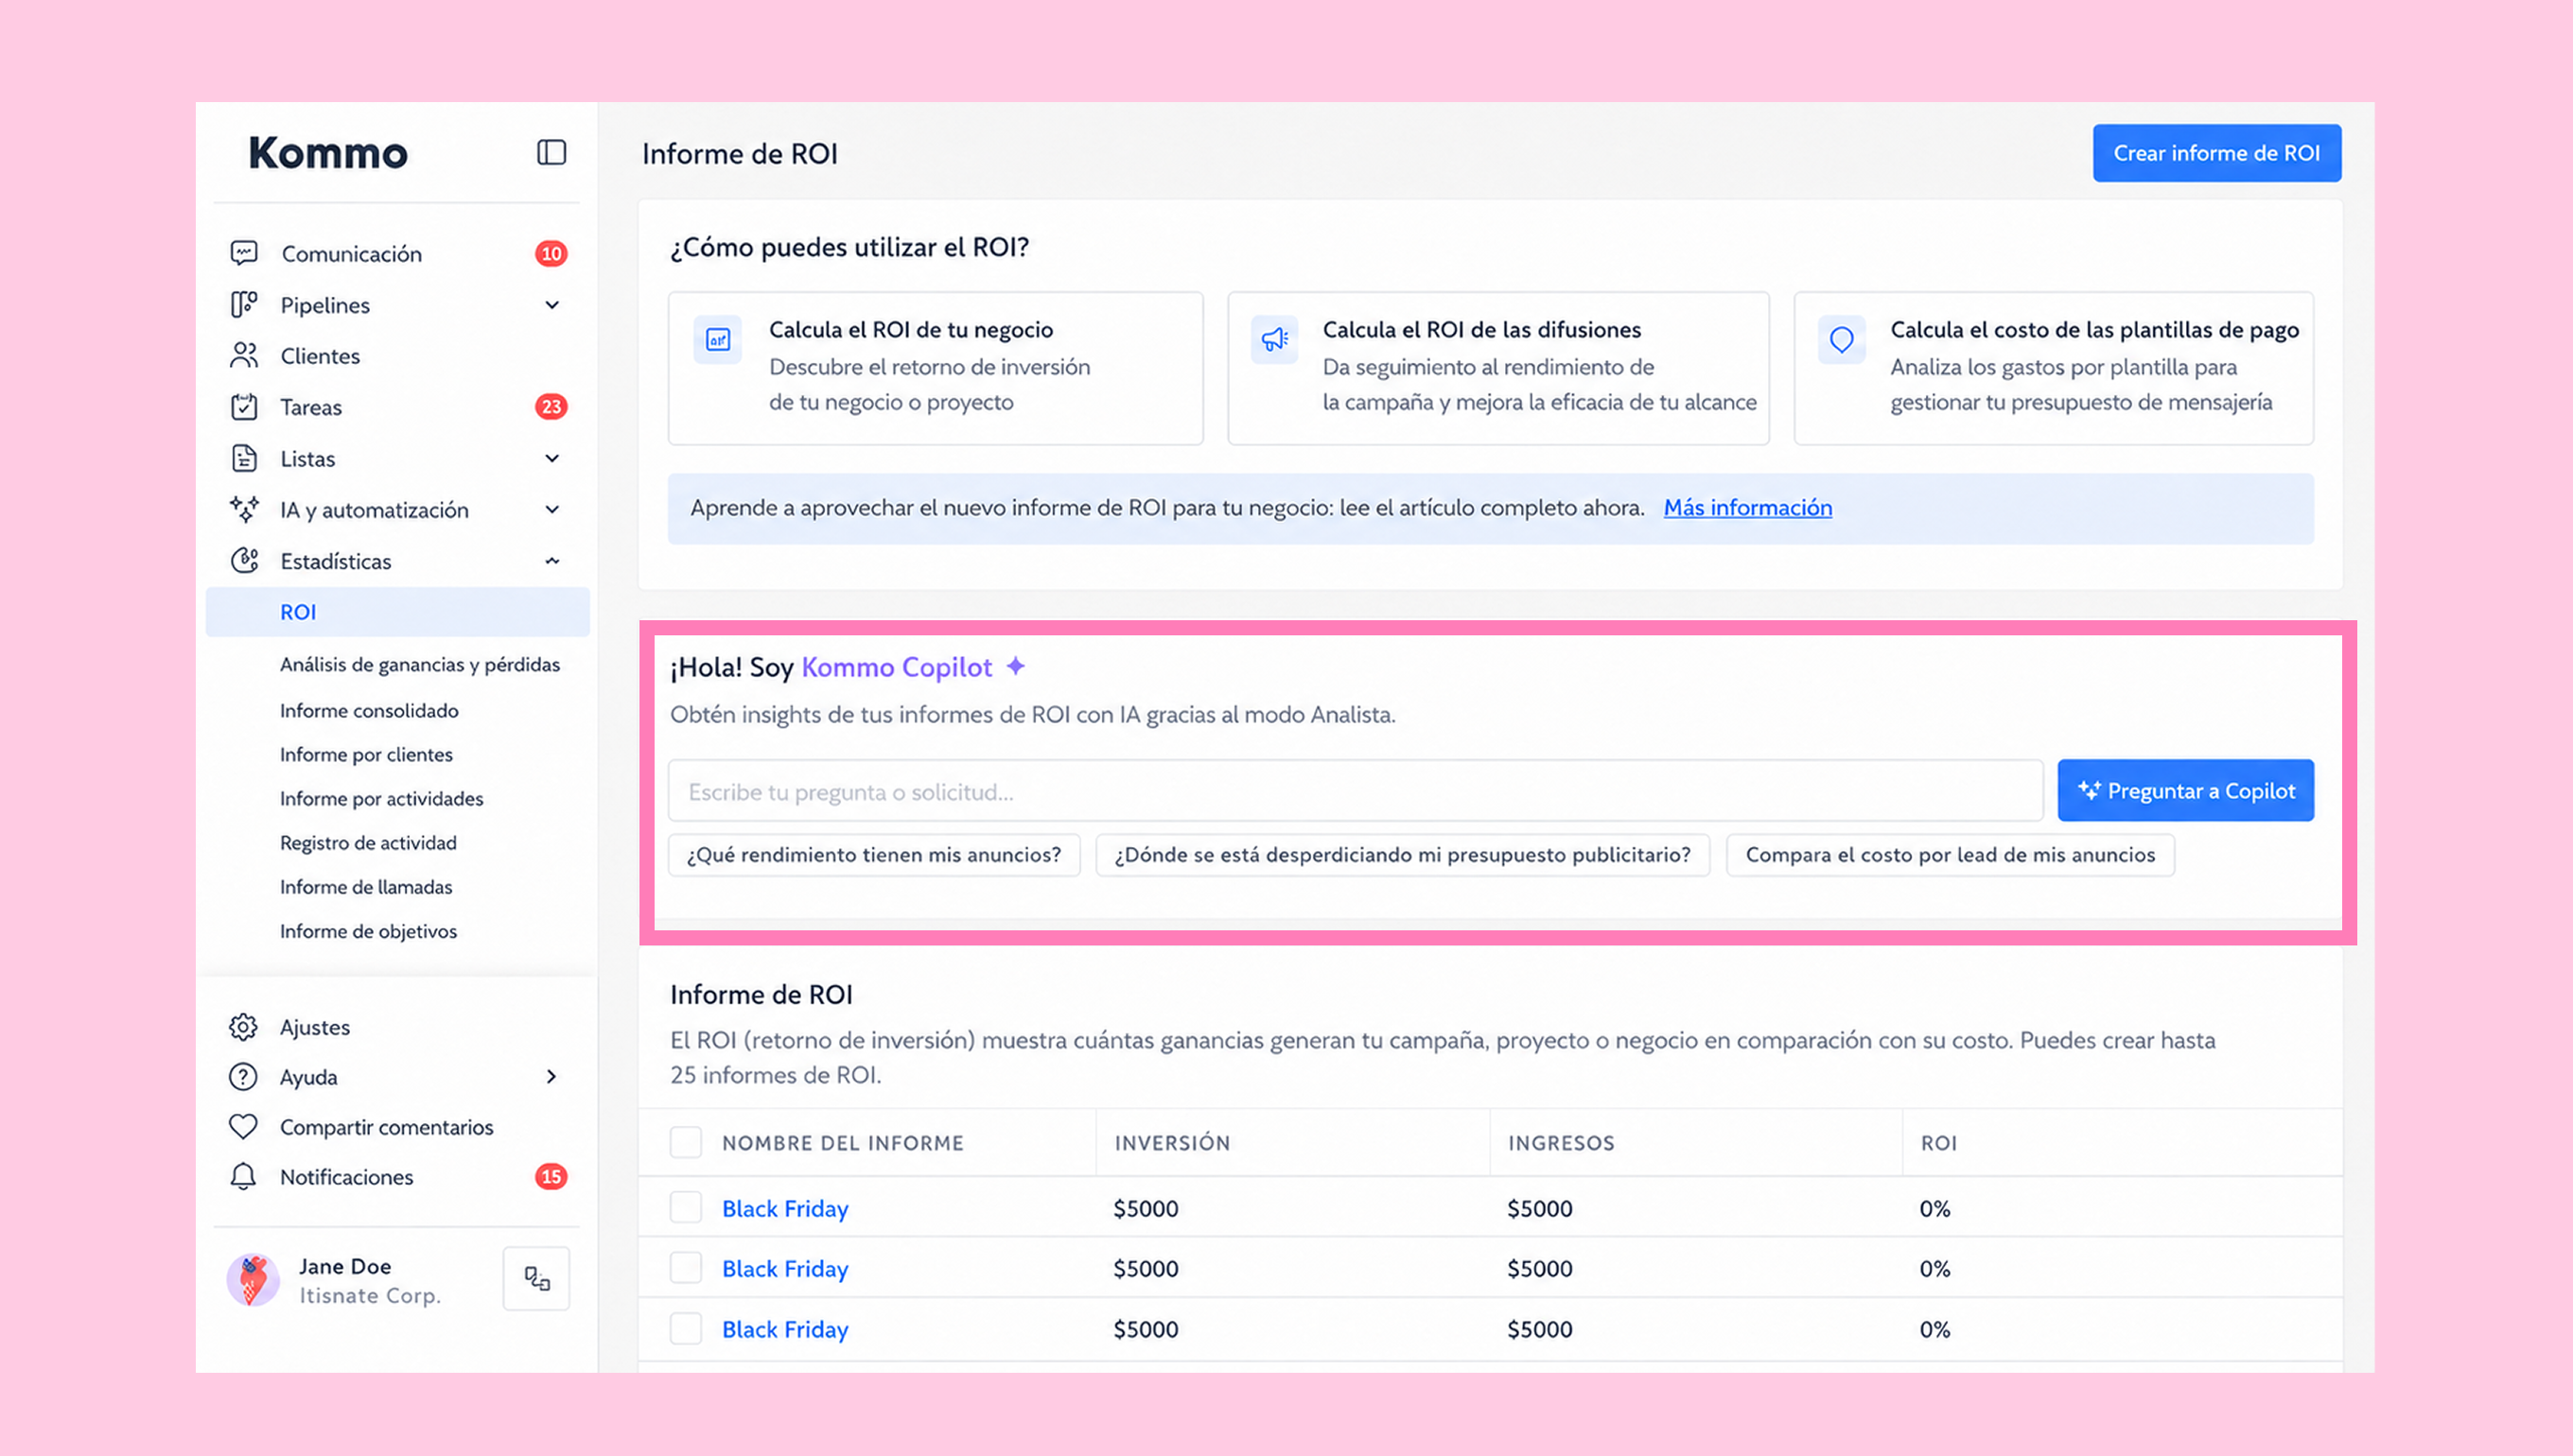Click Kommo Copilot purple title text
2573x1456 pixels.
pos(897,667)
